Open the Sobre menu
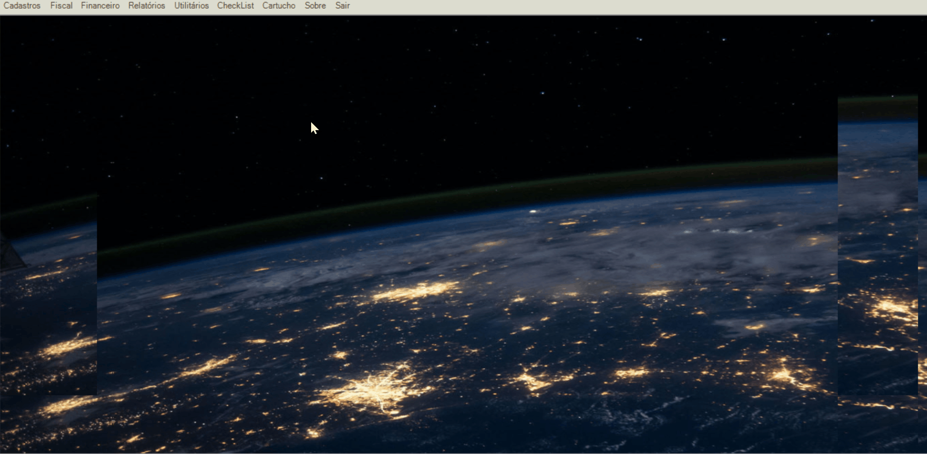Screen dimensions: 927x454 315,6
